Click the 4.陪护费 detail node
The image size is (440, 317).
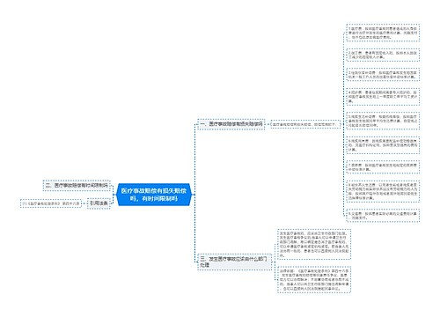pyautogui.click(x=383, y=97)
